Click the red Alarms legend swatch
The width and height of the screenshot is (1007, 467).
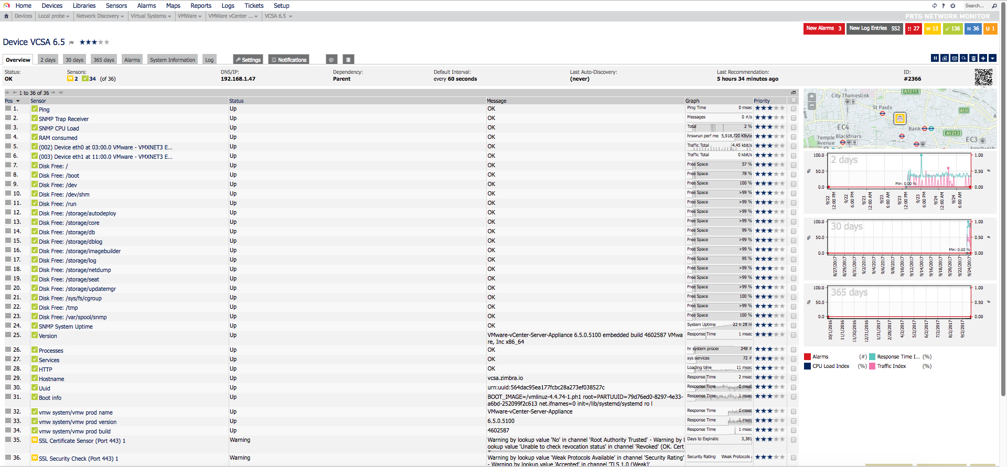(808, 356)
